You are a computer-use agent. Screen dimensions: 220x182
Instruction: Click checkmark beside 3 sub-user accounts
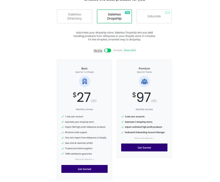click(x=122, y=117)
